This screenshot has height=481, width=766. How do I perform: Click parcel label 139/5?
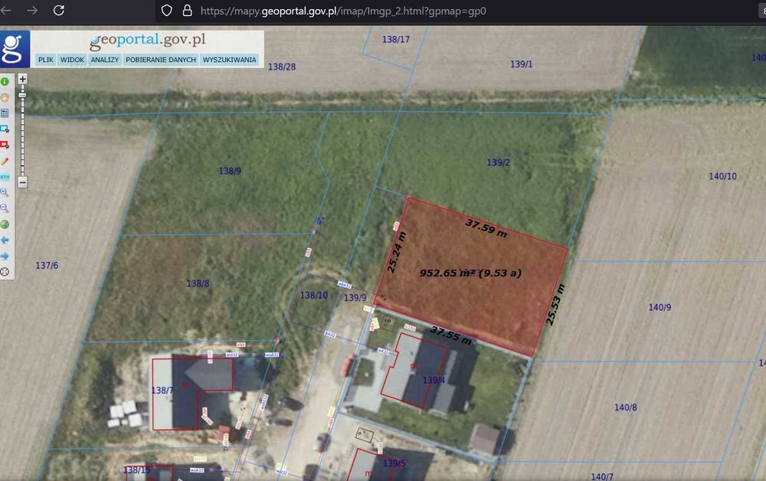tap(394, 463)
